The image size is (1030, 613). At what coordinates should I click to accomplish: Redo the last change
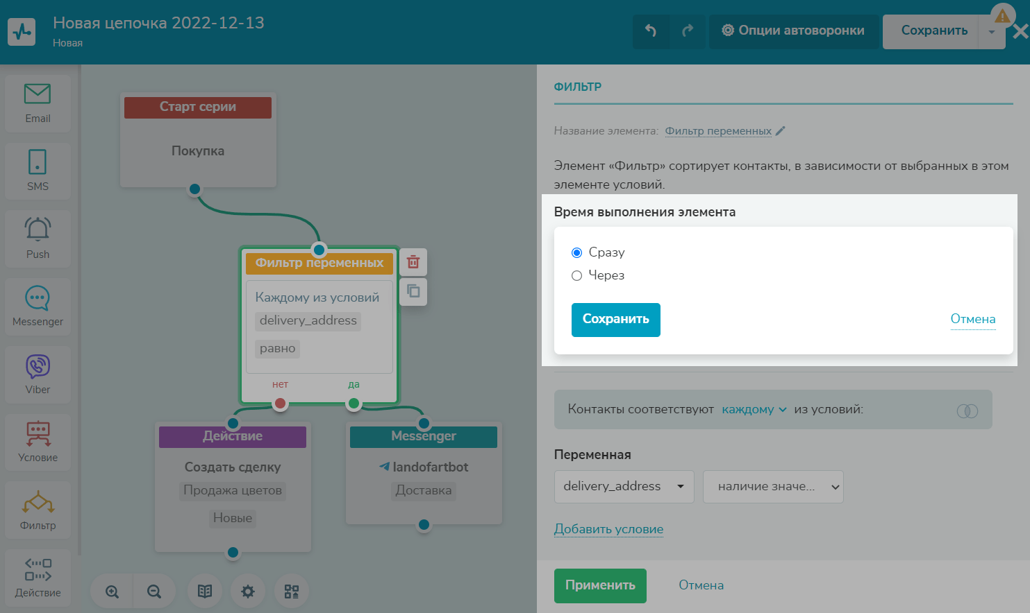point(688,31)
